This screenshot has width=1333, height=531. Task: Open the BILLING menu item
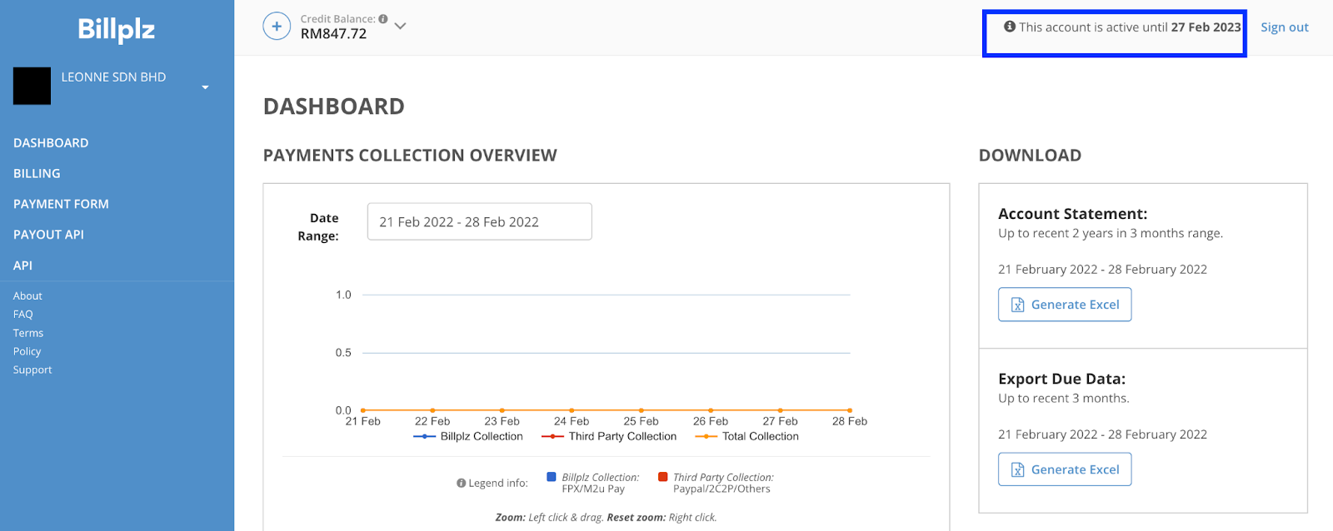(37, 173)
